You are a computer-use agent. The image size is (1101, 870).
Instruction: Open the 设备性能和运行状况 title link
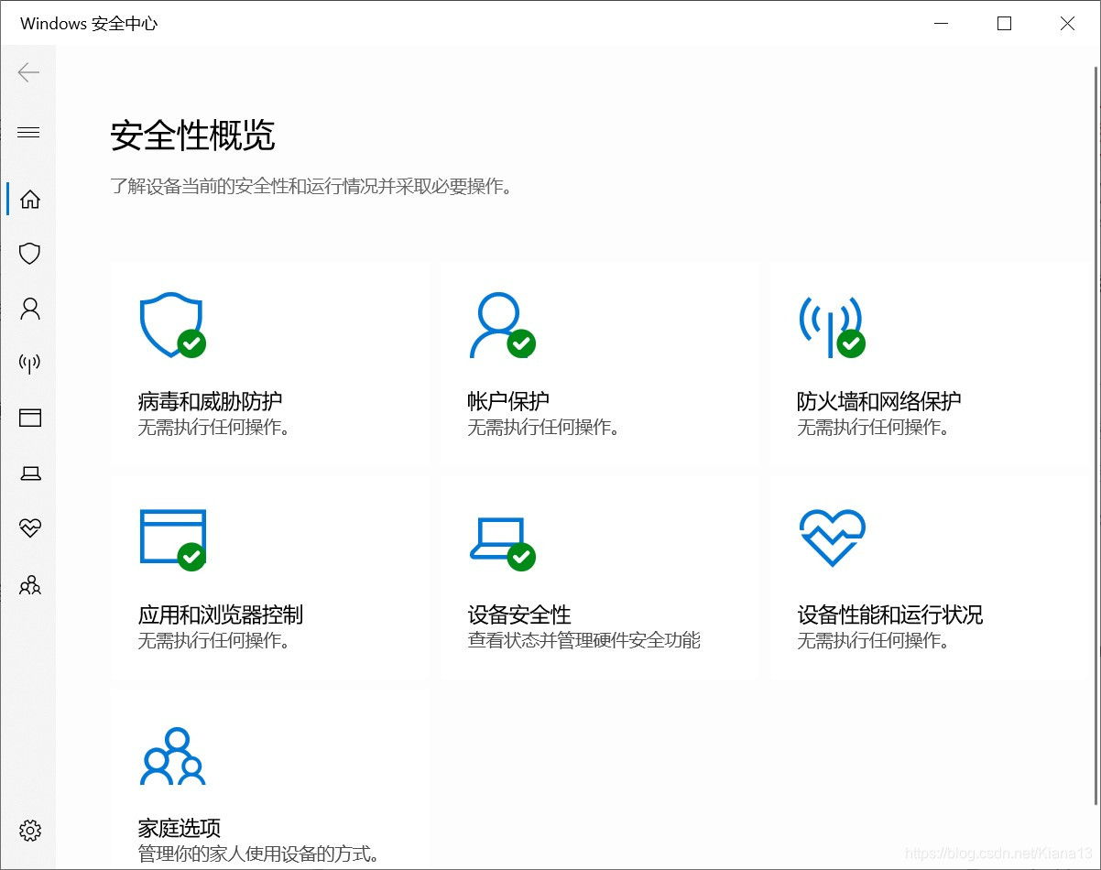pyautogui.click(x=889, y=614)
